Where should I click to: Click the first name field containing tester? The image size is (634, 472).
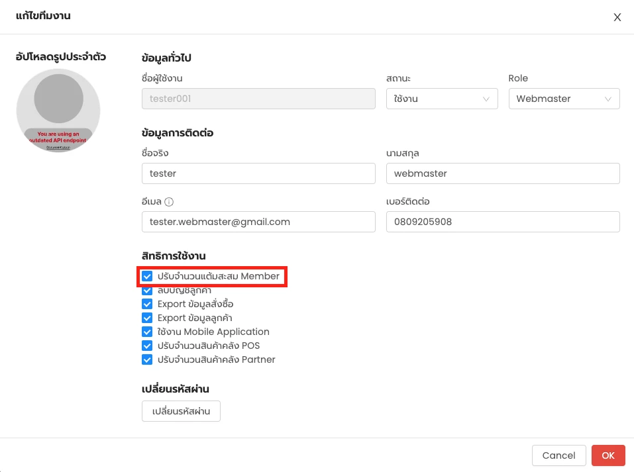tap(258, 173)
